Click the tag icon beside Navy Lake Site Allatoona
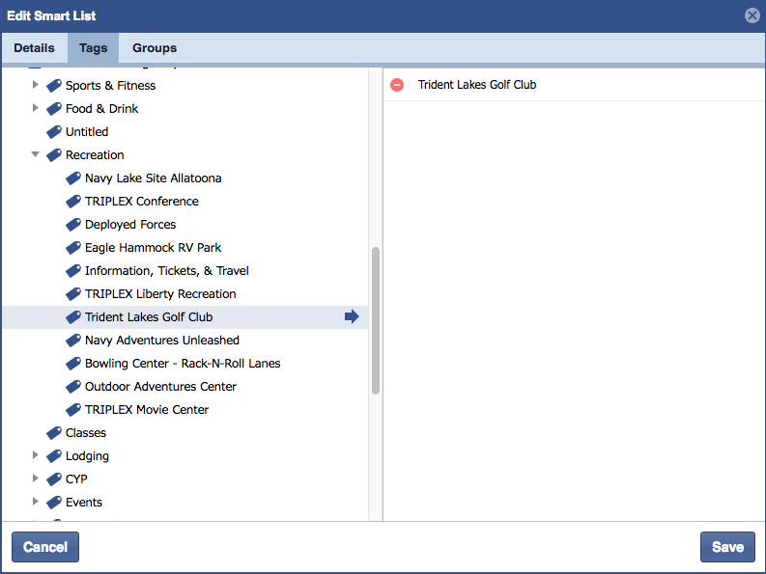Image resolution: width=766 pixels, height=574 pixels. (x=73, y=178)
